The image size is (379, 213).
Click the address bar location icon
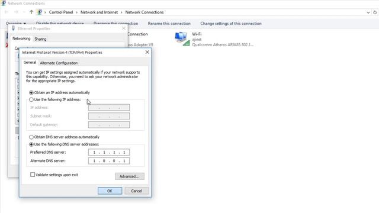click(x=40, y=12)
